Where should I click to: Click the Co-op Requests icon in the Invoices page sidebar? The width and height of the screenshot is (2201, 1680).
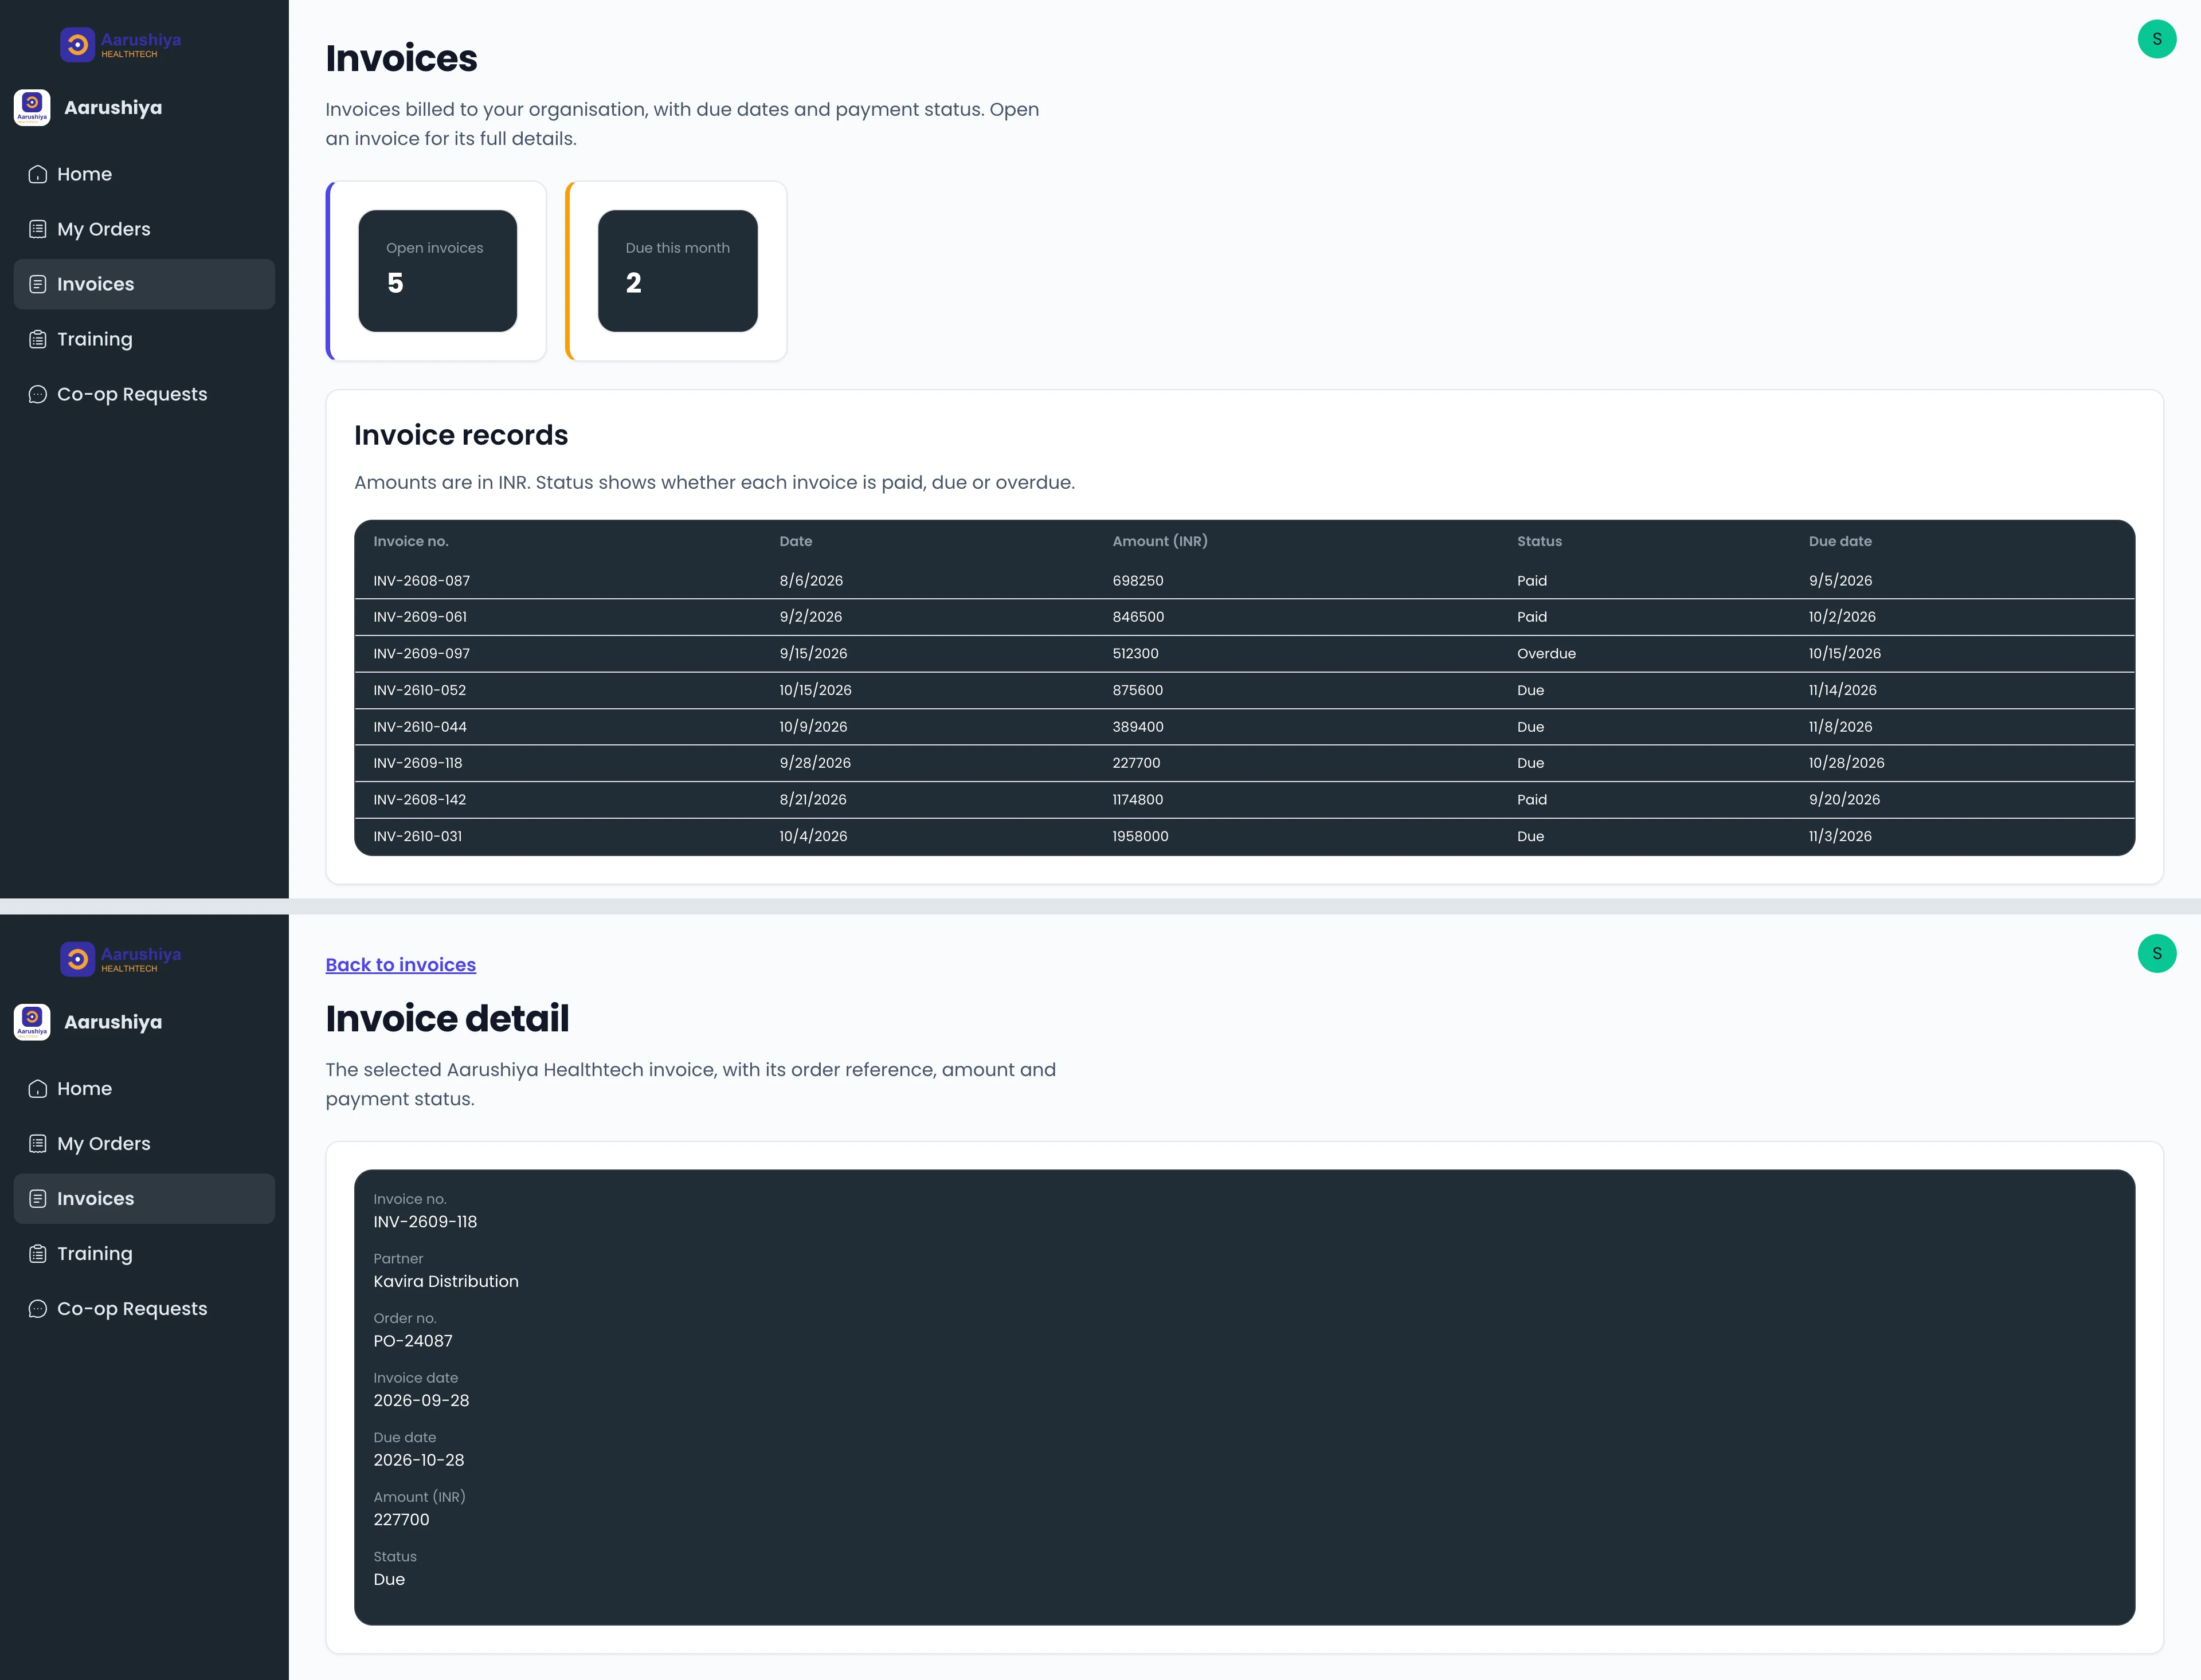tap(38, 394)
